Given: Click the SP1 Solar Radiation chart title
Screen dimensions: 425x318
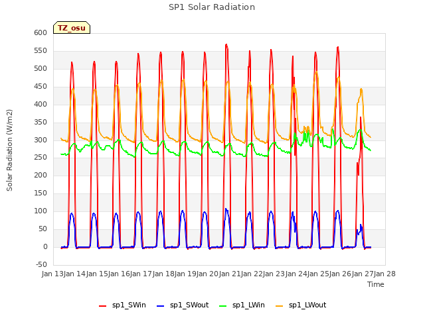Looking at the screenshot, I should tap(212, 7).
